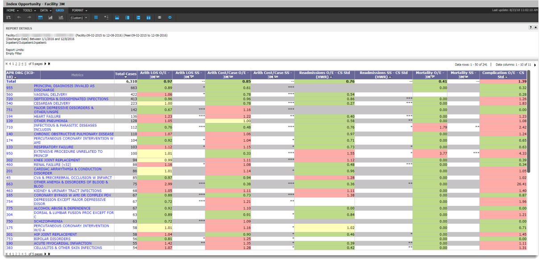Switch to grid view icon
The width and height of the screenshot is (542, 262).
40,17
